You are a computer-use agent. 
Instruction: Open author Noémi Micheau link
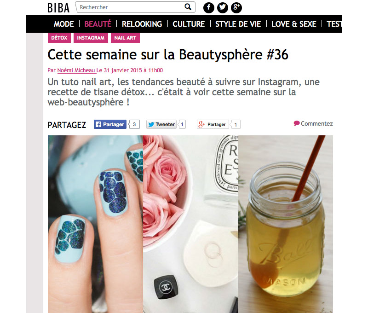76,70
